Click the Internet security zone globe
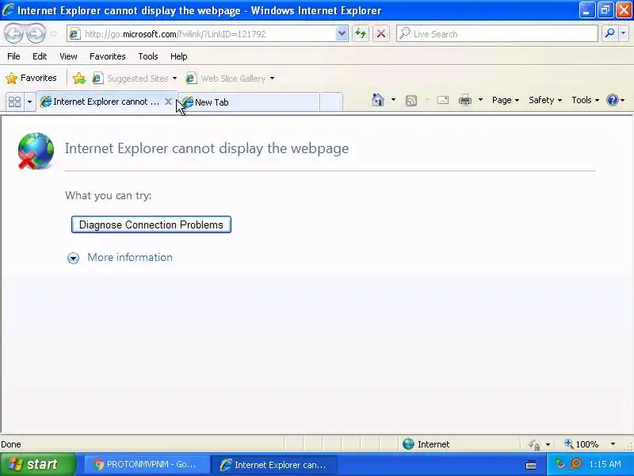 (x=408, y=444)
